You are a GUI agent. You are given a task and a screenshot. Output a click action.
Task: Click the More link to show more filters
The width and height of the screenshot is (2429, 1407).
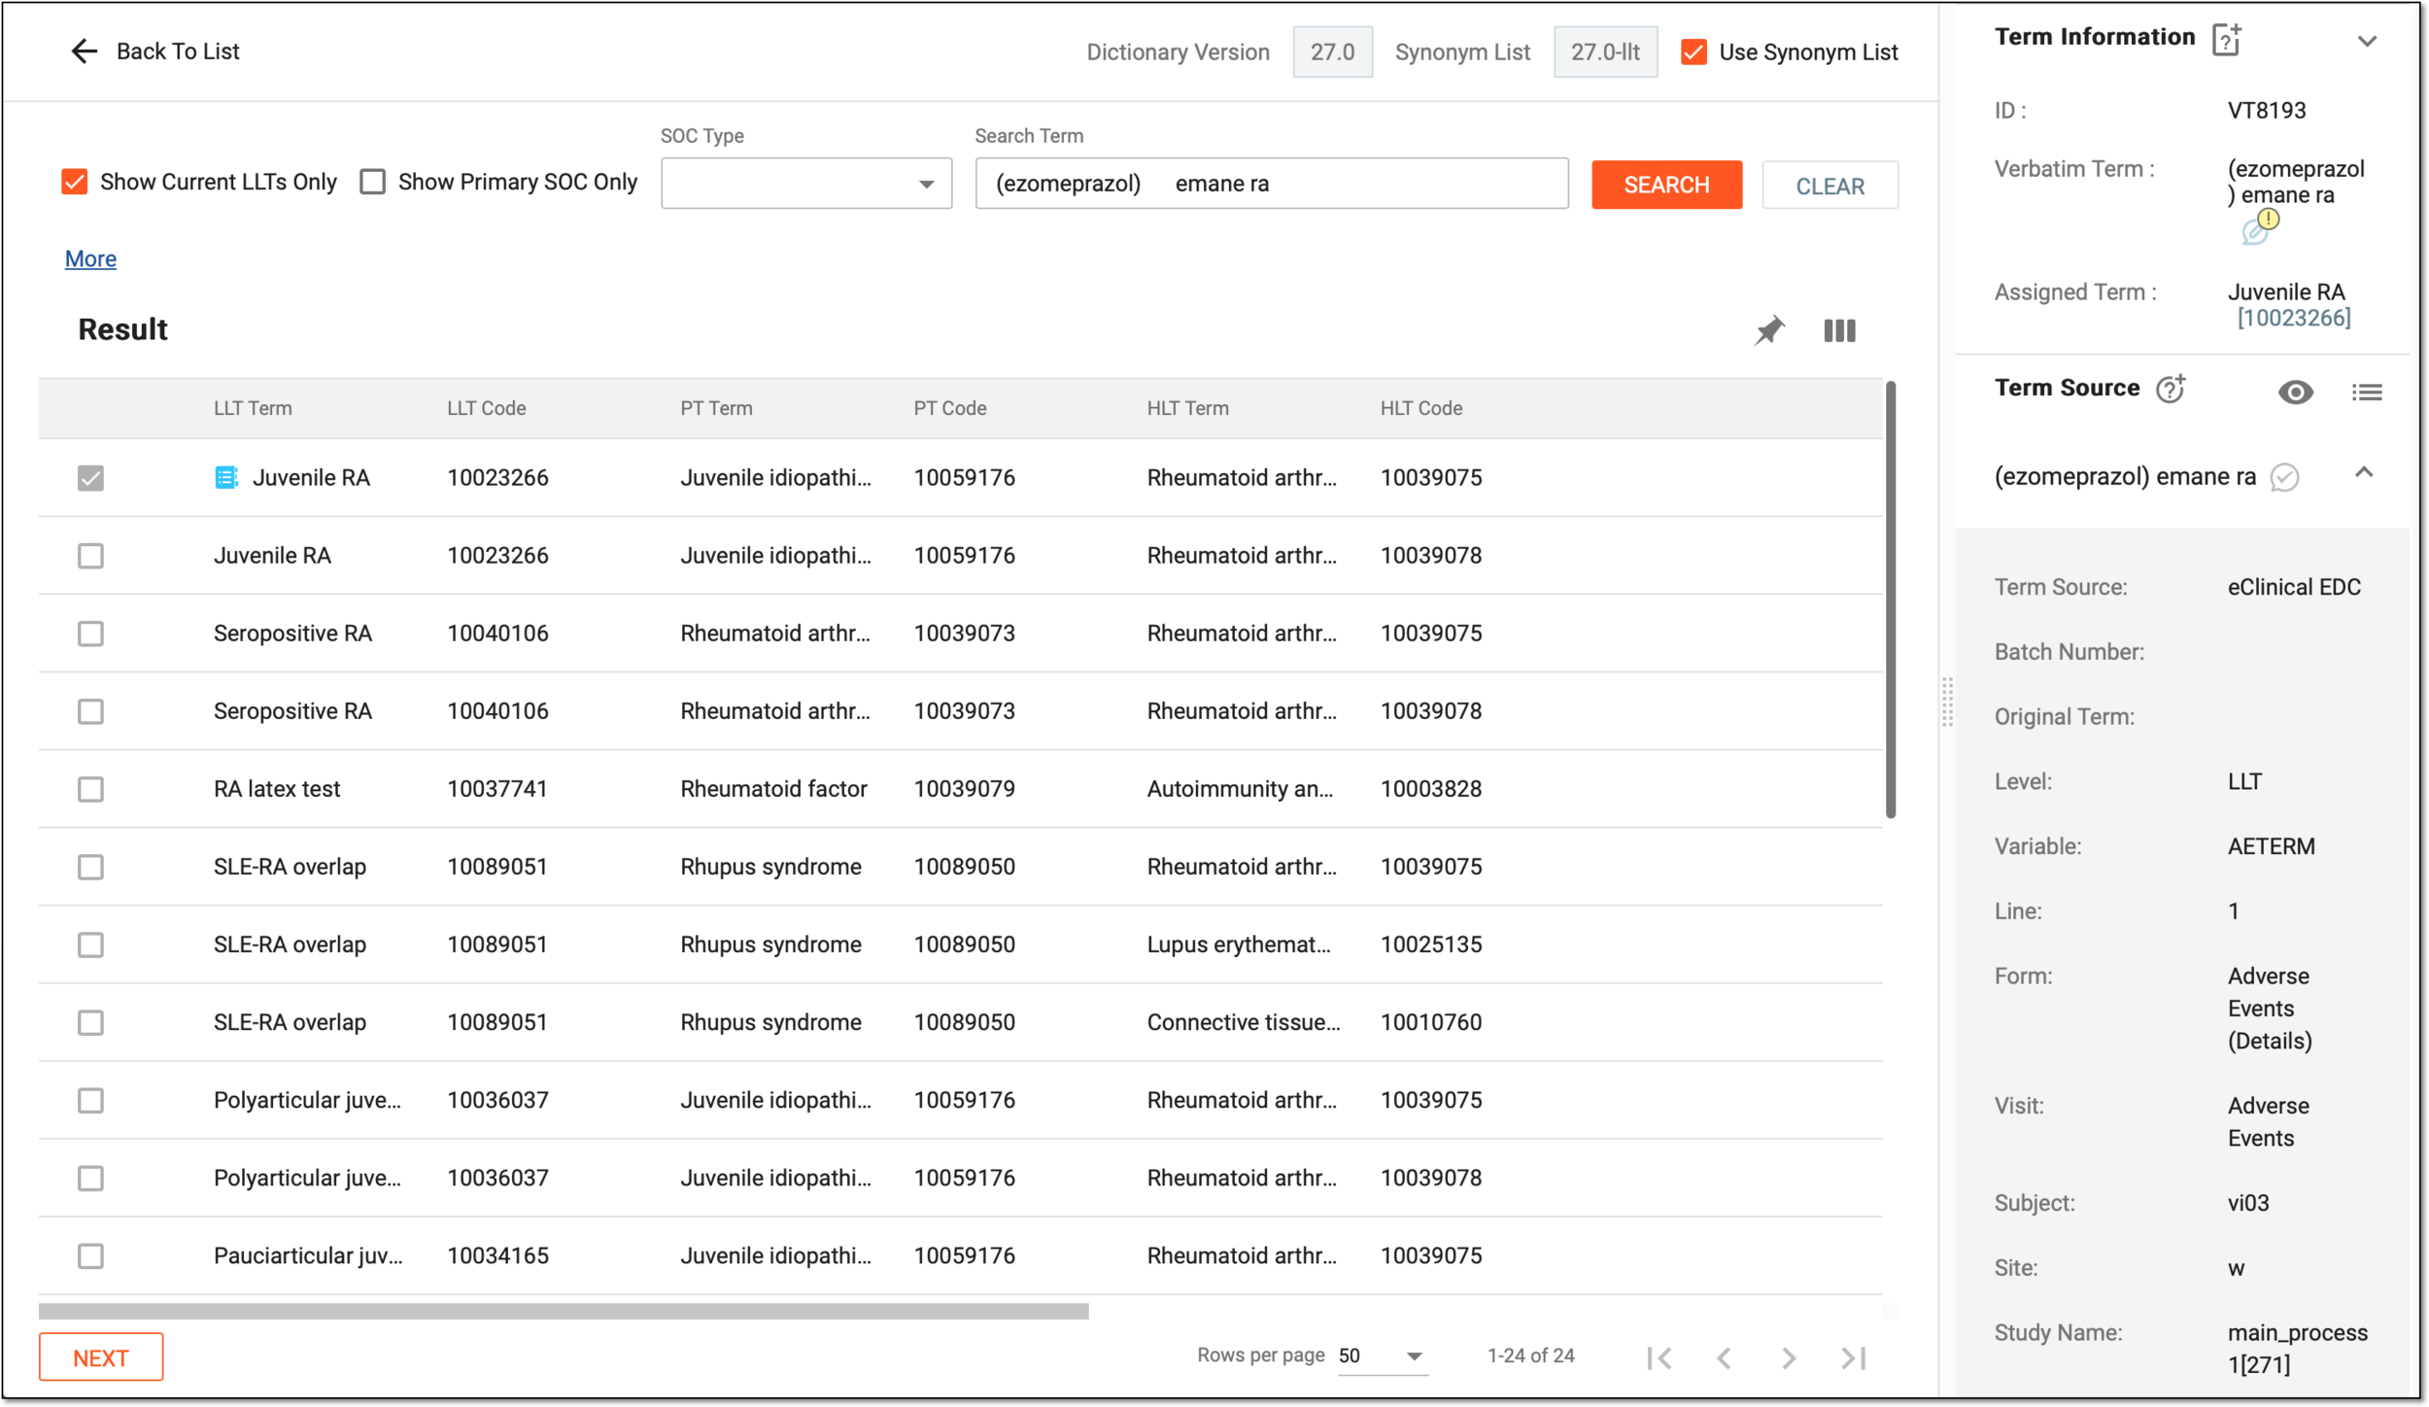(90, 258)
